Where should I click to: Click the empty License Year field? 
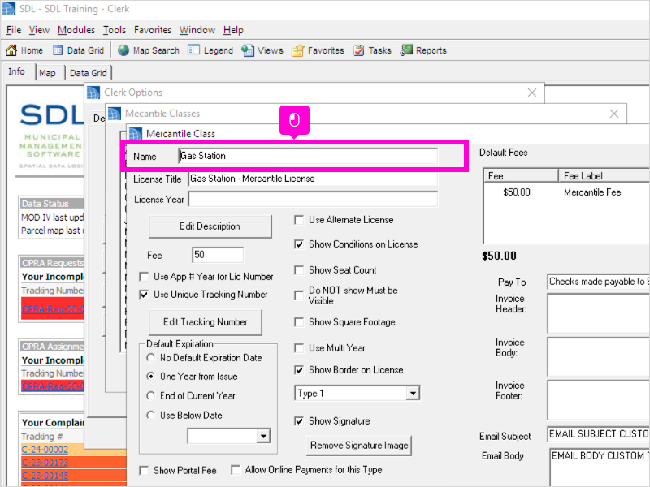click(x=313, y=199)
